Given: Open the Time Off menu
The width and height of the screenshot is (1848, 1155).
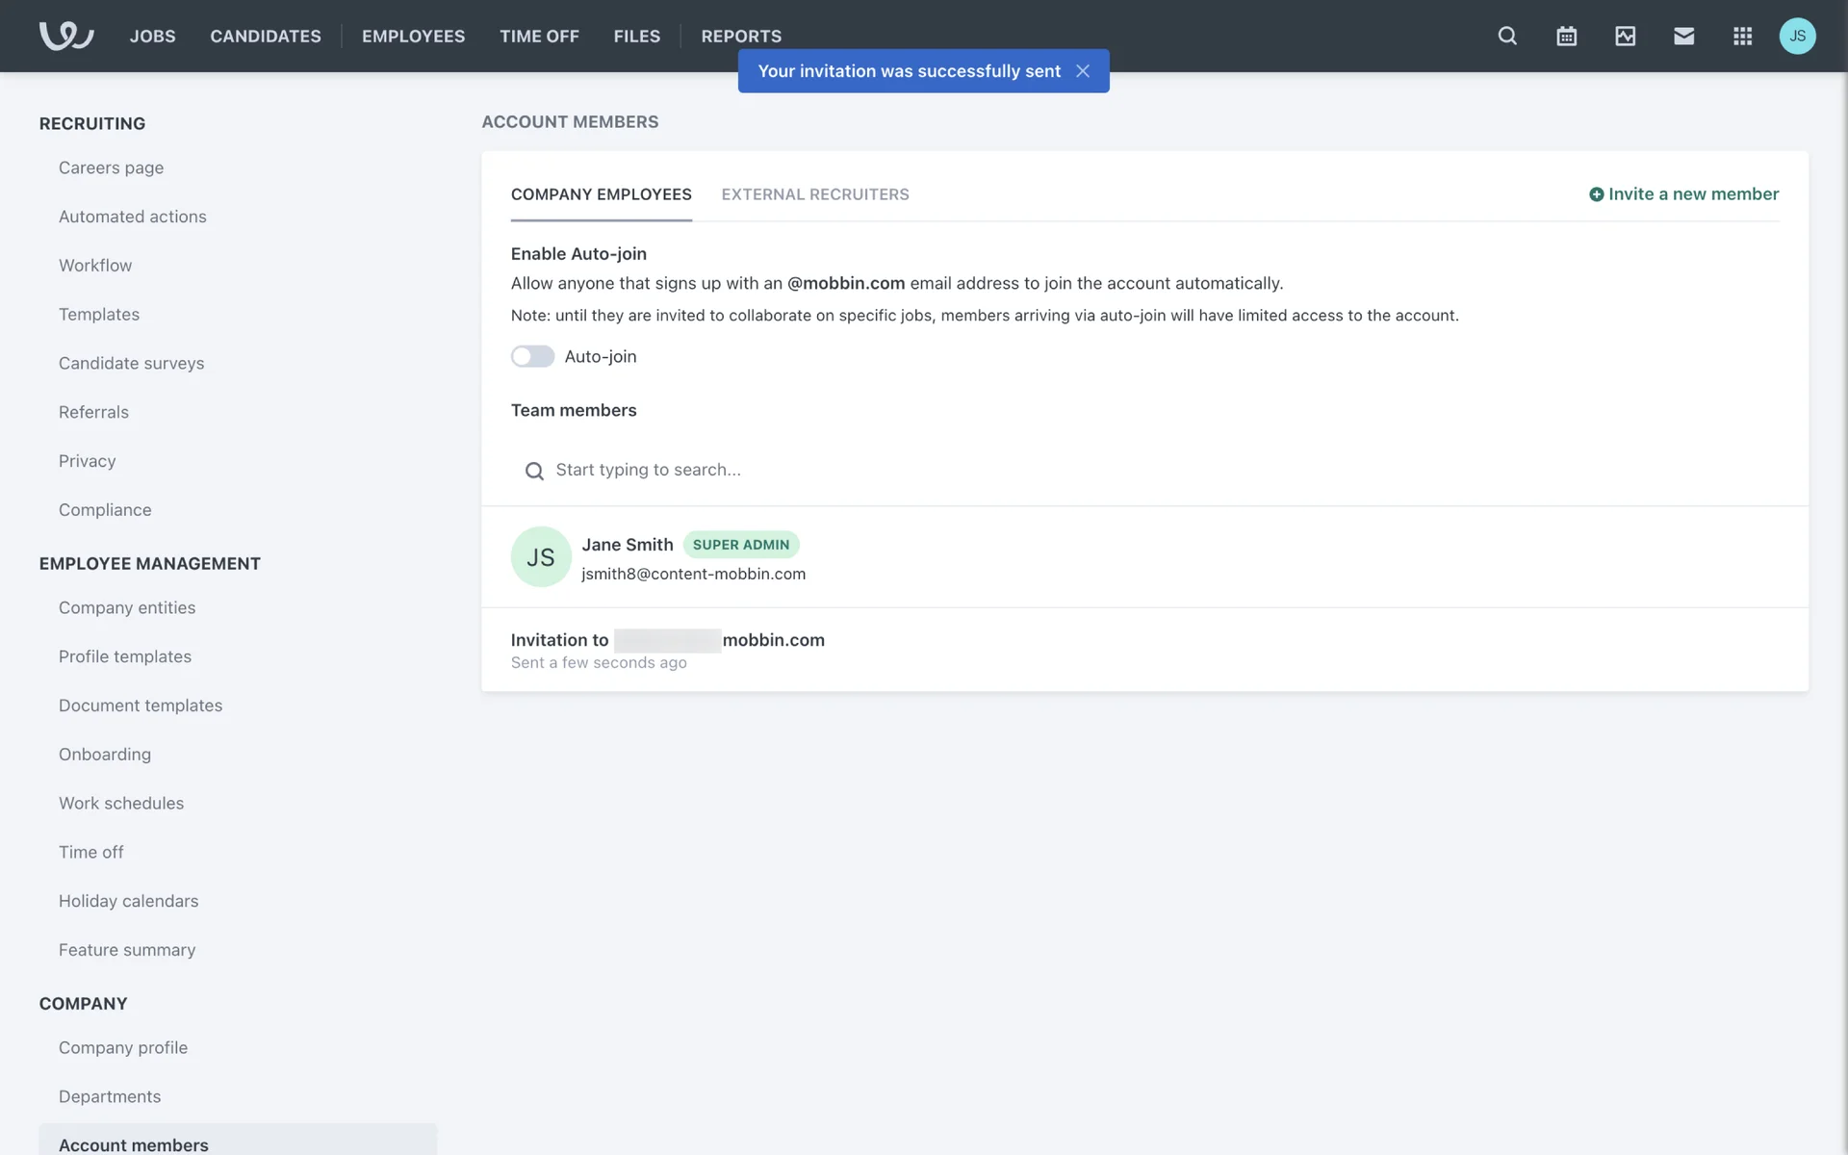Looking at the screenshot, I should pyautogui.click(x=539, y=36).
